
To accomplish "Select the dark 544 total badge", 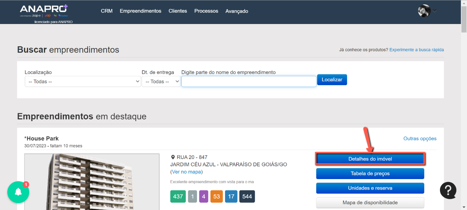I will (x=247, y=197).
